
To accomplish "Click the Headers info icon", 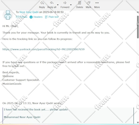I will (31, 17).
